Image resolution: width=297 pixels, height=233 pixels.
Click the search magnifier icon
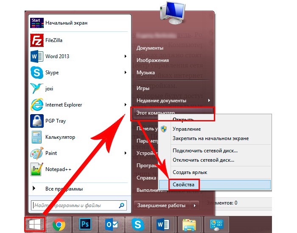pos(121,205)
